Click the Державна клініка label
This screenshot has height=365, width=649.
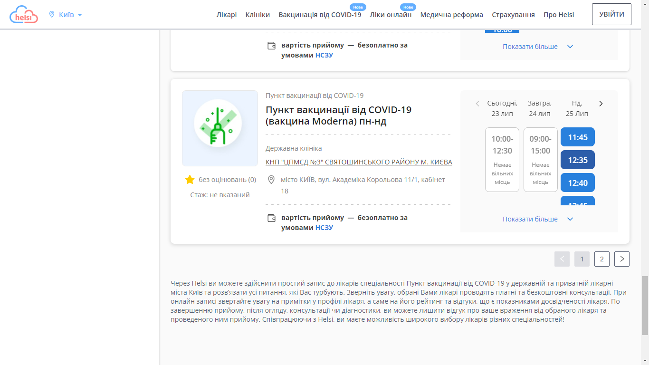coord(294,148)
